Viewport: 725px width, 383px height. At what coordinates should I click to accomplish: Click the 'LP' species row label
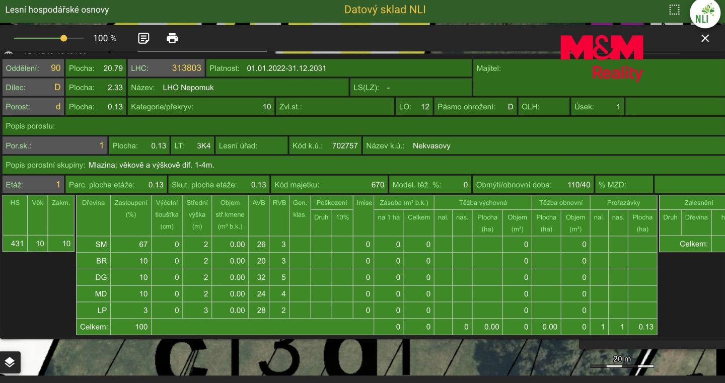click(102, 311)
